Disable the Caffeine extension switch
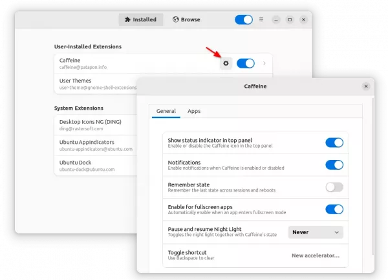Viewport: 388px width, 280px height. (x=246, y=63)
